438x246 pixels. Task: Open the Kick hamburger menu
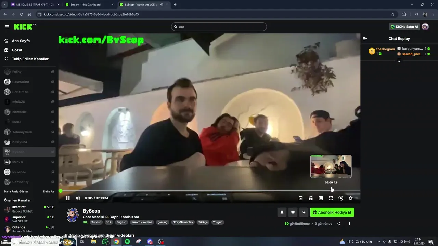tap(7, 27)
